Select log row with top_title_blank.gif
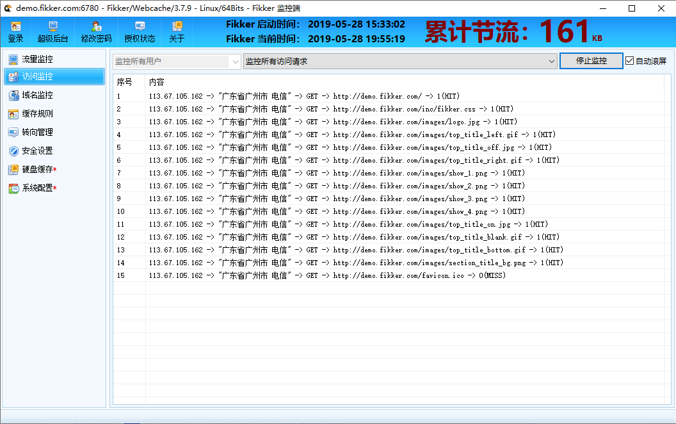Screen dimensions: 676x424 point(389,237)
